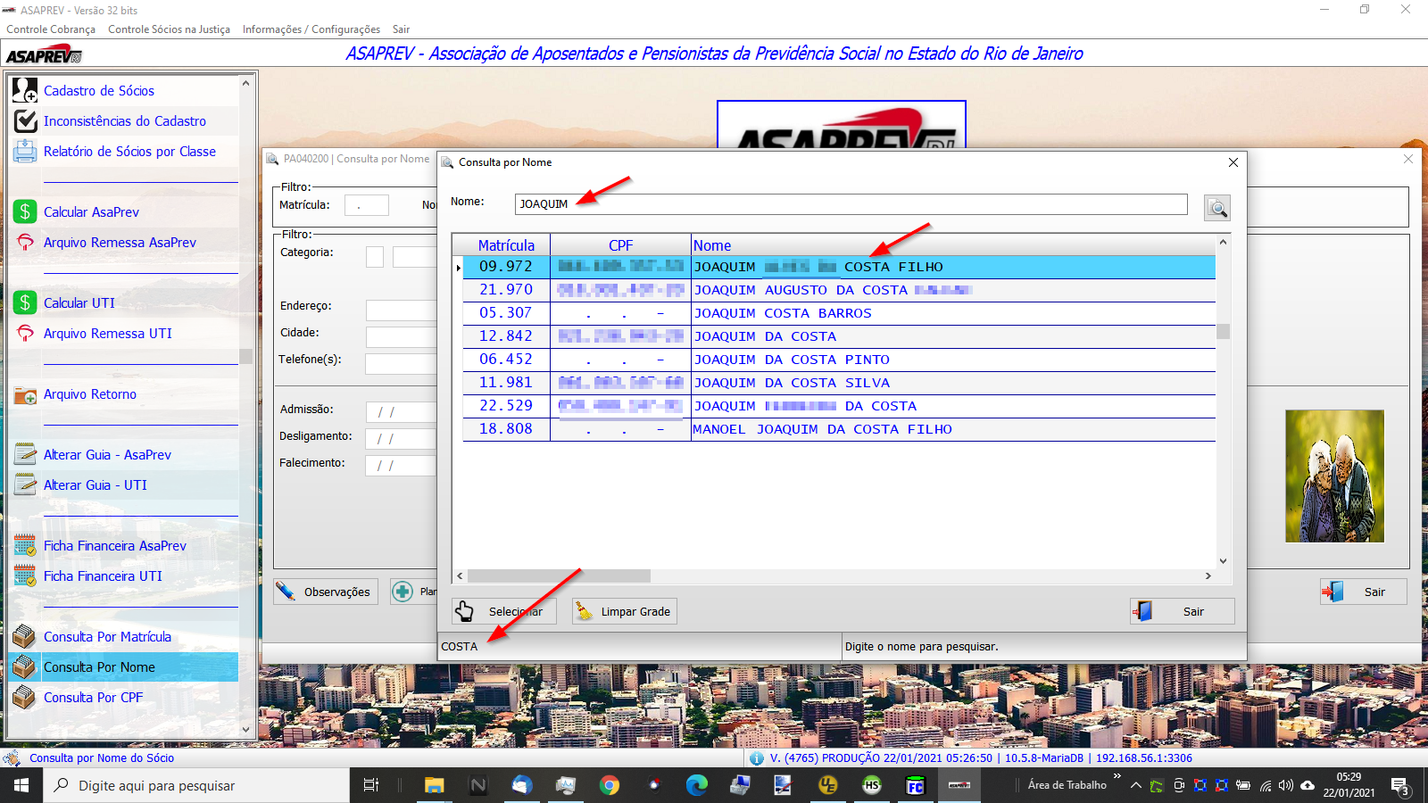Select matrícula 22.529 cell
Viewport: 1428px width, 803px height.
506,406
